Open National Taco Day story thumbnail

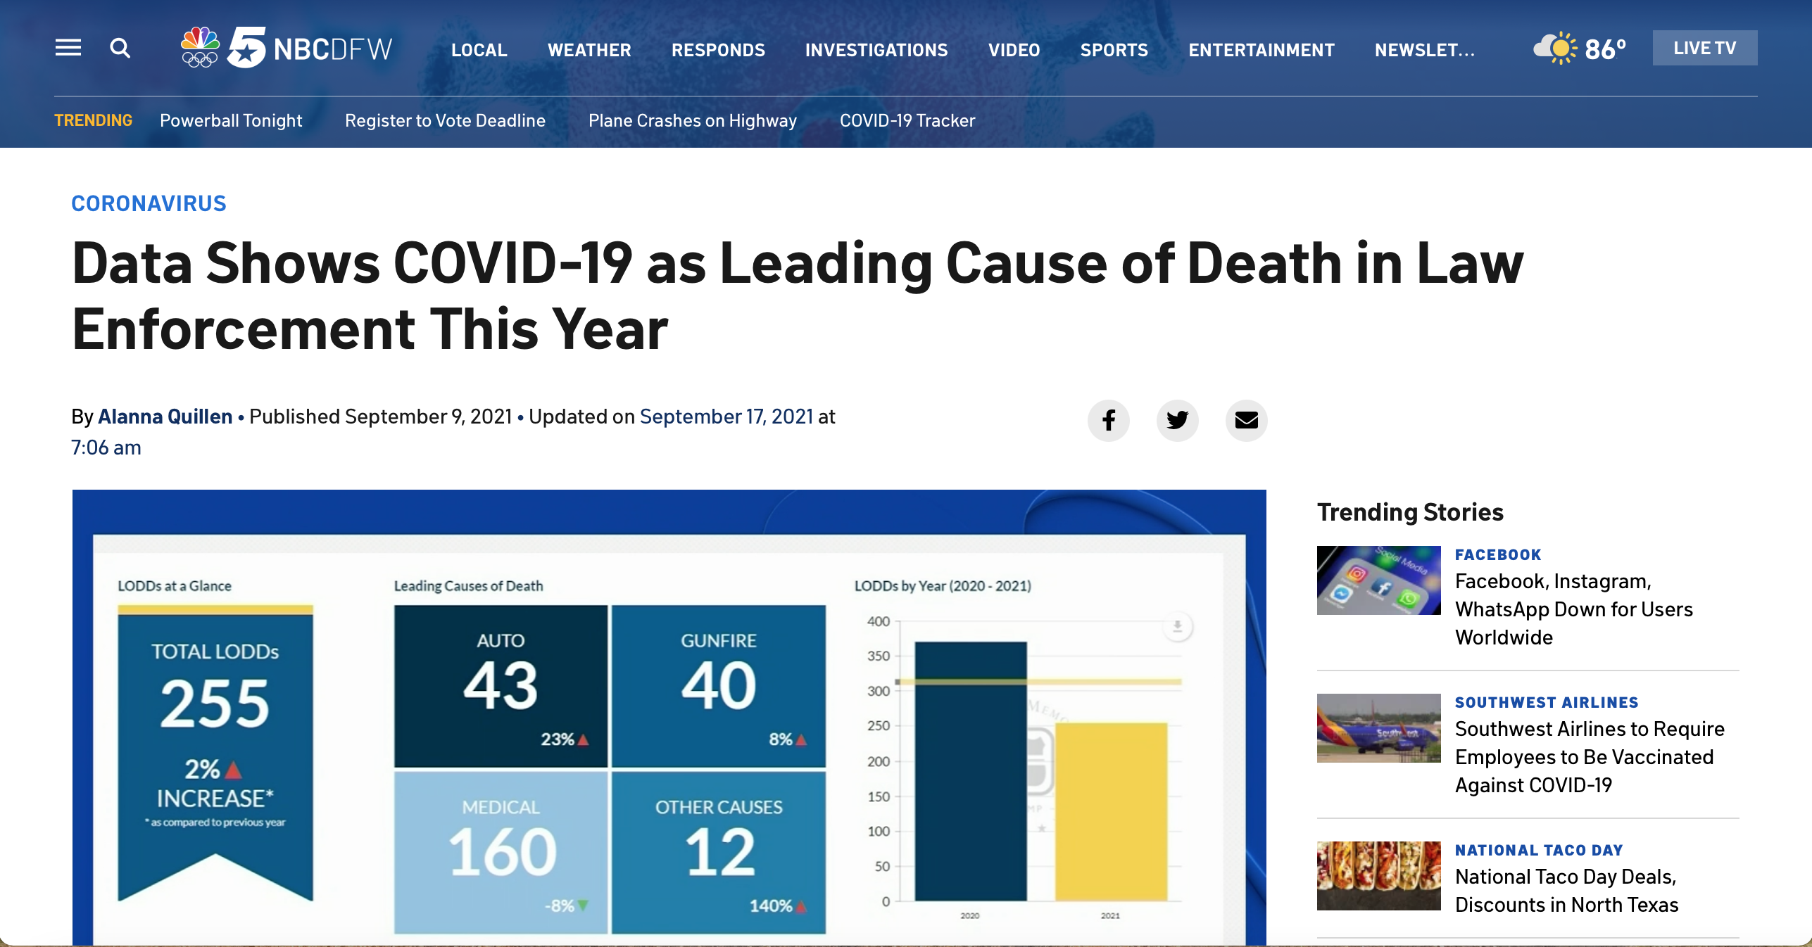click(1378, 876)
